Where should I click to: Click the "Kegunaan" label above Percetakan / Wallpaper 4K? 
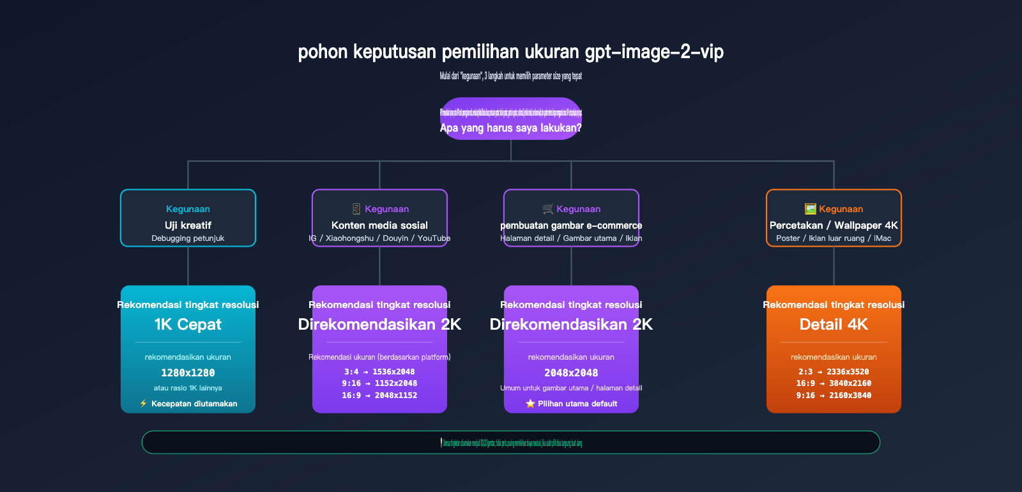[x=841, y=209]
